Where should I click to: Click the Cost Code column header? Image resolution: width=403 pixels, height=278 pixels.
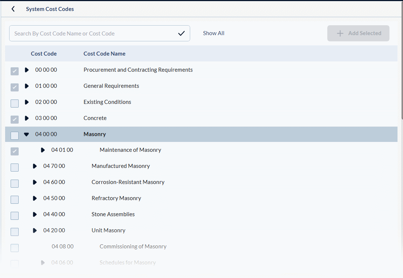(x=44, y=54)
